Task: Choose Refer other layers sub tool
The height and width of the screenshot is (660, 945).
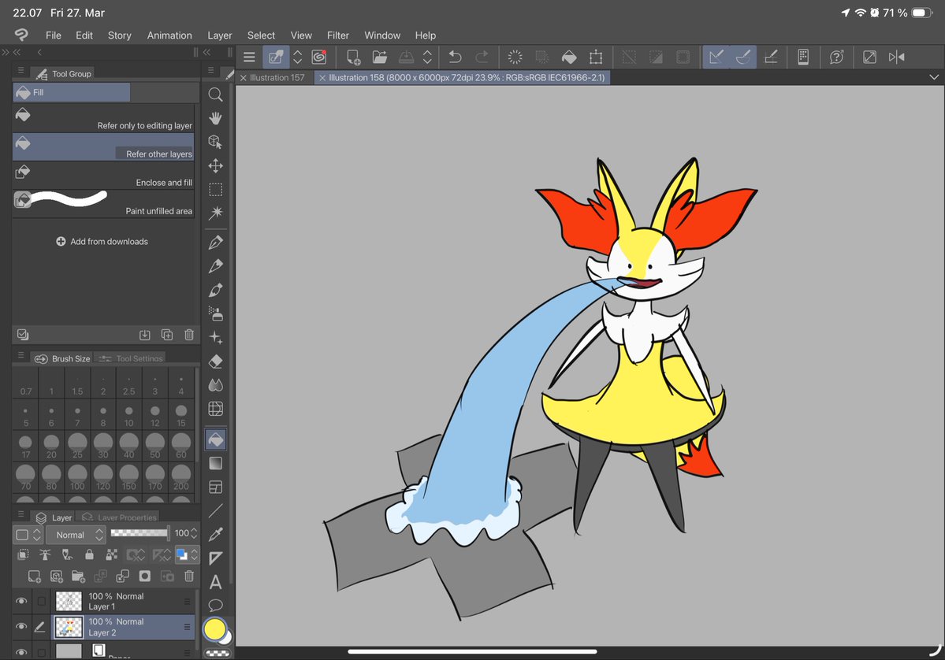Action: [104, 147]
